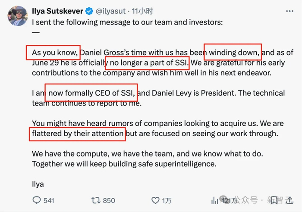Click highlighted "no longer a part of SSI"
Viewport: 302px width, 212px height.
click(x=147, y=63)
